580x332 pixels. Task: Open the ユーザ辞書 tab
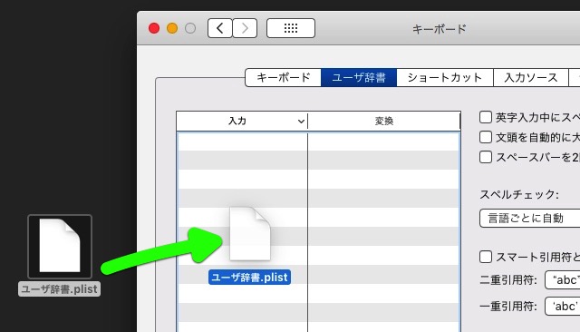pos(359,78)
